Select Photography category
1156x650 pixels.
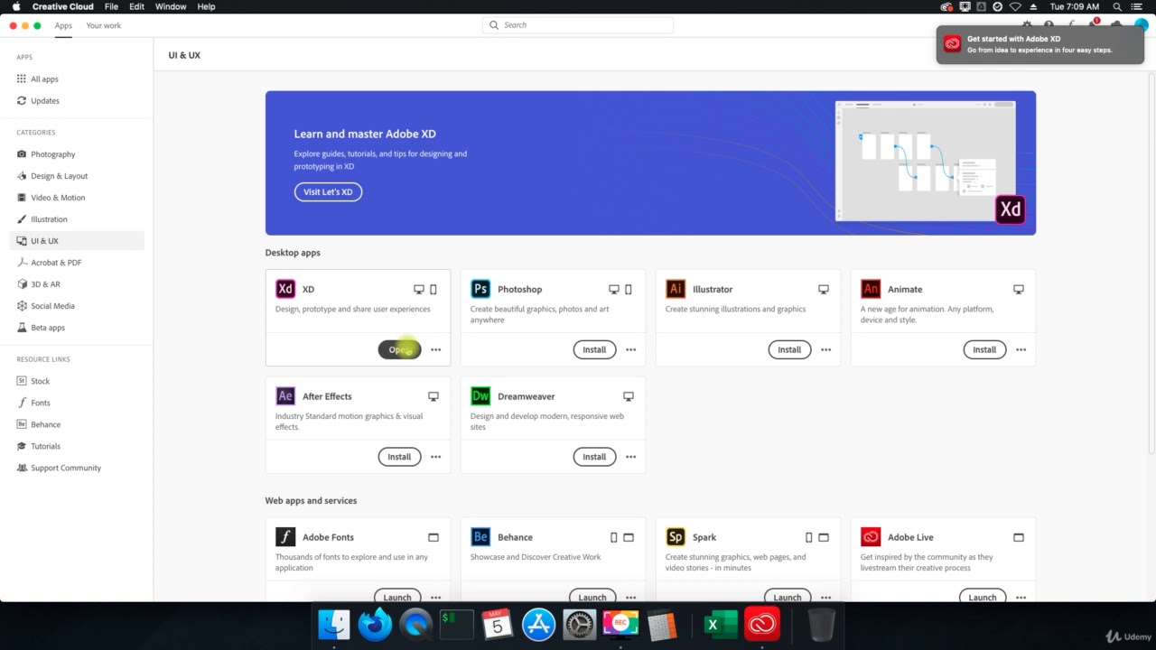pos(77,154)
